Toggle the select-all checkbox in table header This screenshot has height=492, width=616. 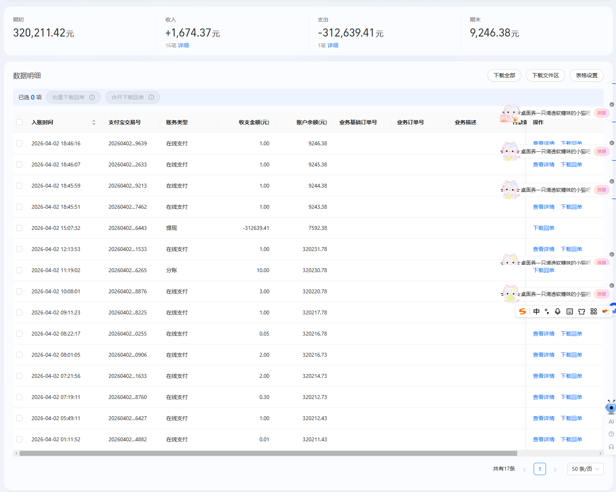pyautogui.click(x=19, y=122)
